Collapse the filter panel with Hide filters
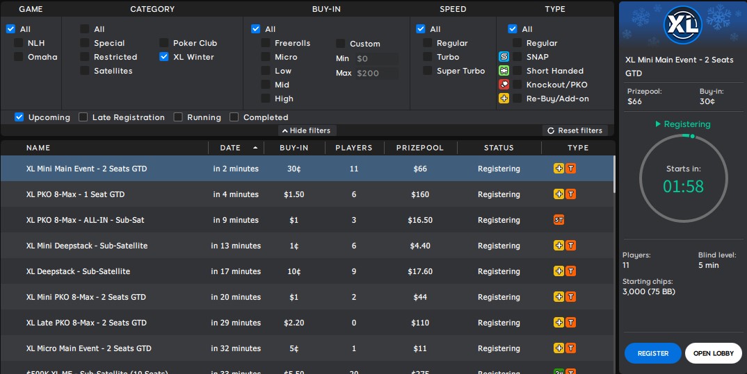747x374 pixels. point(307,130)
